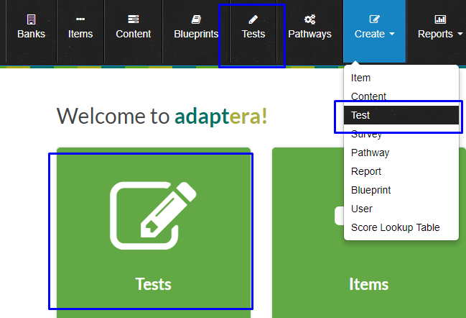The width and height of the screenshot is (466, 318).
Task: Choose Pathway from the Create menu
Action: click(x=401, y=153)
